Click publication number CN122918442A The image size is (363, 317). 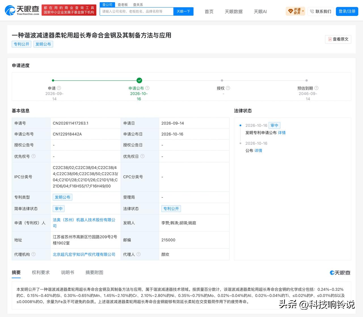67,134
